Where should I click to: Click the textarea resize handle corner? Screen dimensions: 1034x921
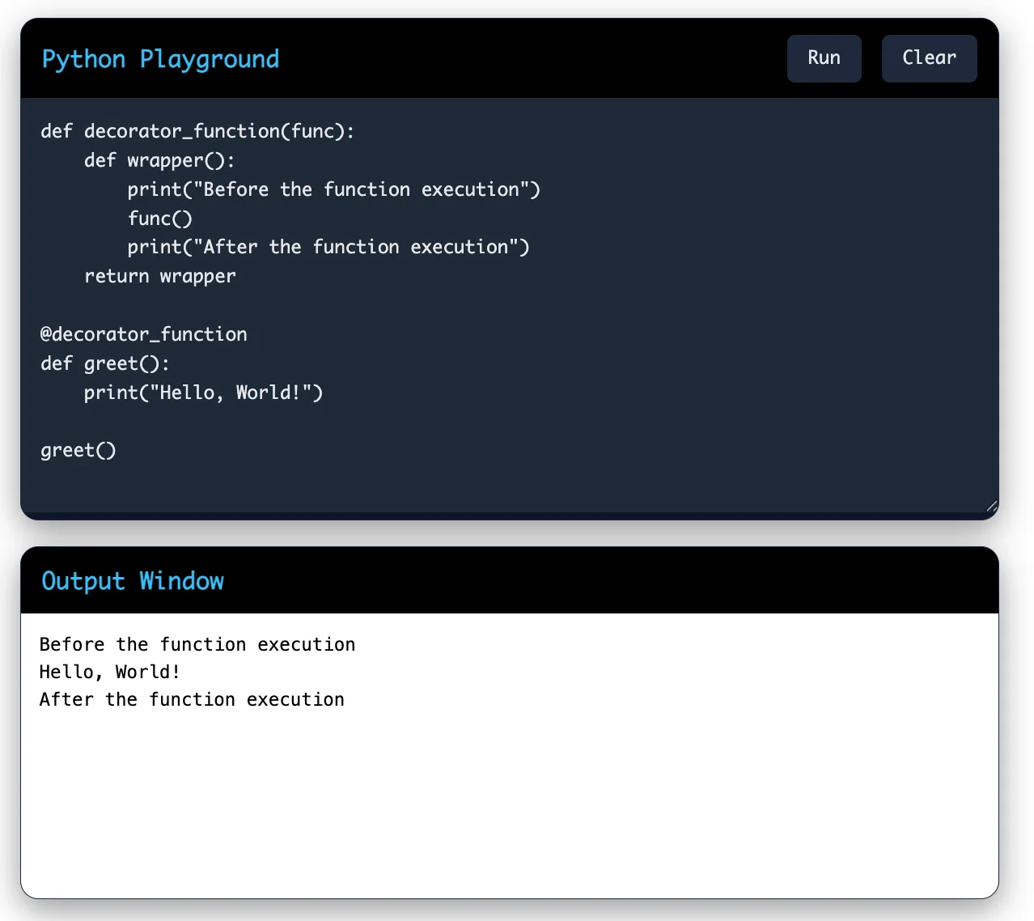(992, 506)
